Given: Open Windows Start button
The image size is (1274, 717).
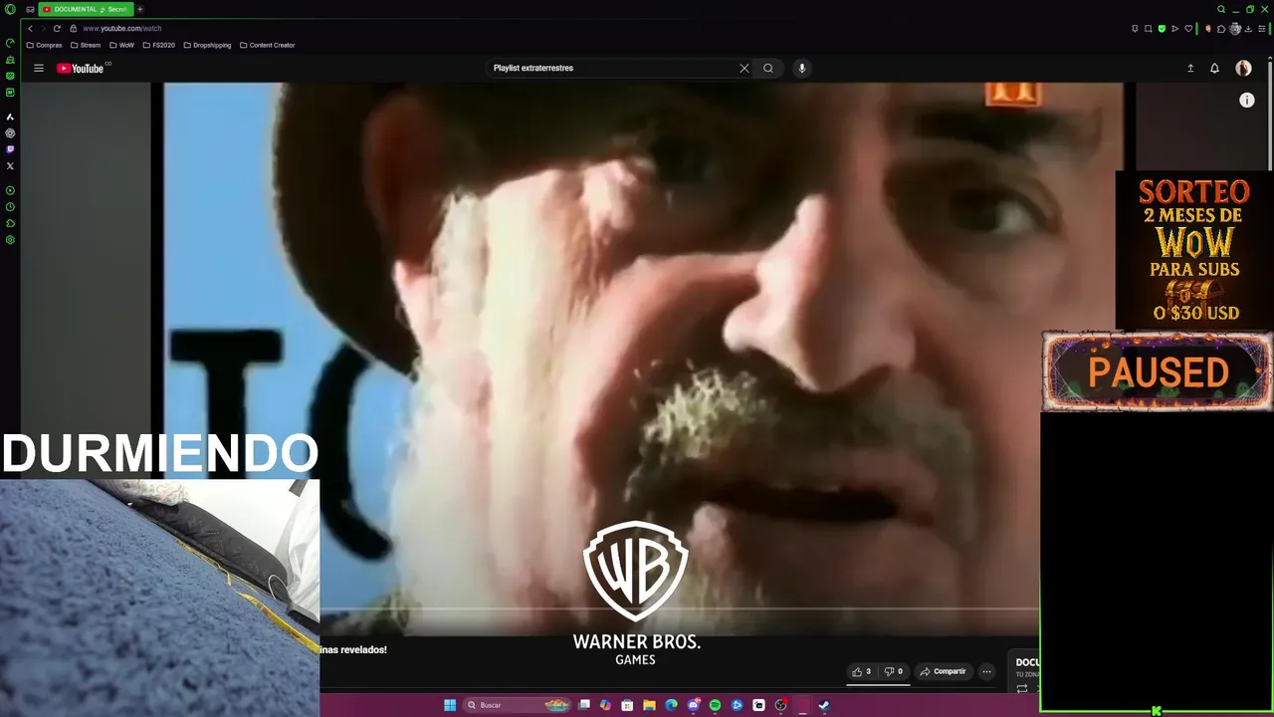Looking at the screenshot, I should [450, 705].
